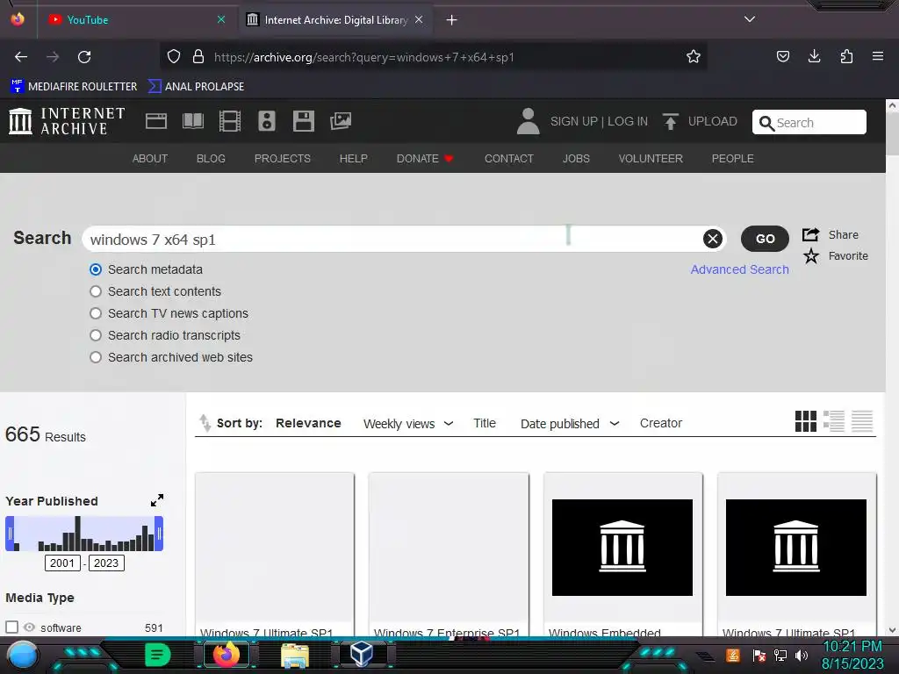Click the Share icon
Image resolution: width=899 pixels, height=674 pixels.
click(x=810, y=234)
